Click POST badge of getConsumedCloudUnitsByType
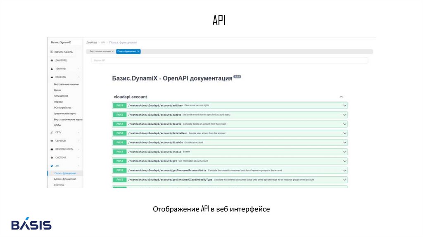 [x=119, y=180]
